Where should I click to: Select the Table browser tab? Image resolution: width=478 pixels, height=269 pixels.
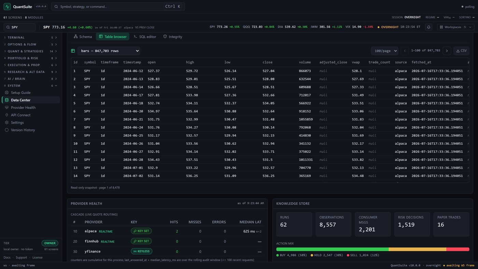pyautogui.click(x=112, y=37)
